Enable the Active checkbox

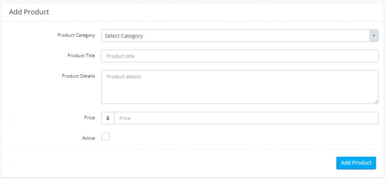105,137
